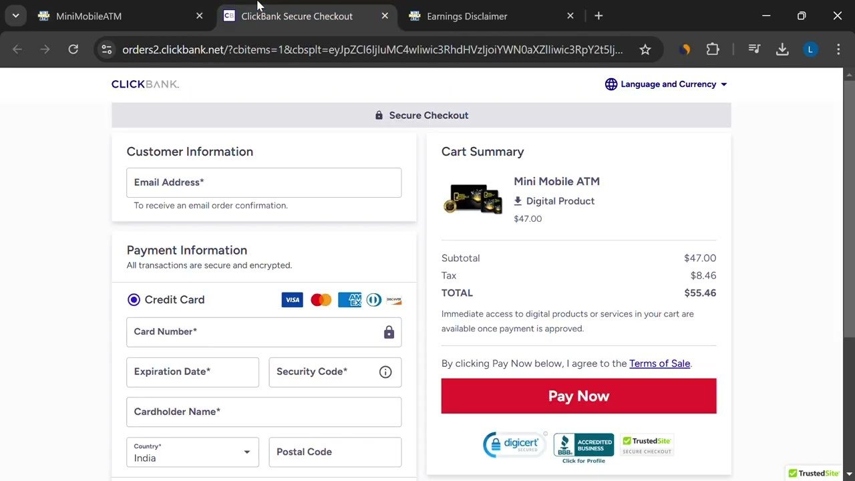Image resolution: width=855 pixels, height=481 pixels.
Task: Expand Language and Currency menu
Action: coord(666,84)
